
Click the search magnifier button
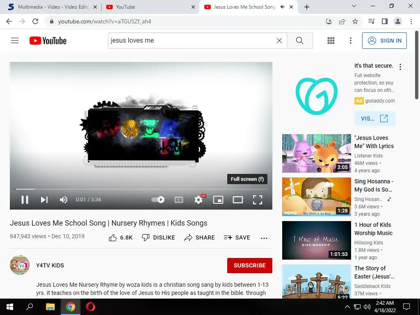(x=300, y=41)
